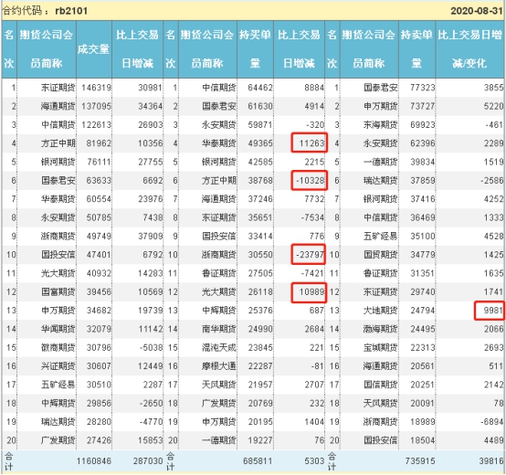This screenshot has height=475, width=506.
Task: Click 方正中期 in the trading volume column
Action: 58,143
